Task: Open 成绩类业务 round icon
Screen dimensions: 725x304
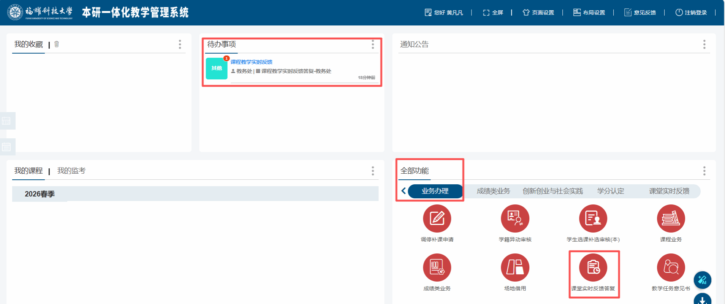Action: click(437, 268)
